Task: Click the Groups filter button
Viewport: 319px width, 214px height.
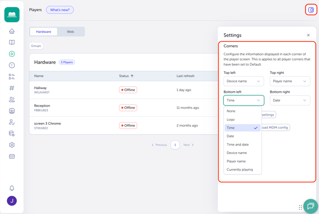Action: tap(36, 46)
